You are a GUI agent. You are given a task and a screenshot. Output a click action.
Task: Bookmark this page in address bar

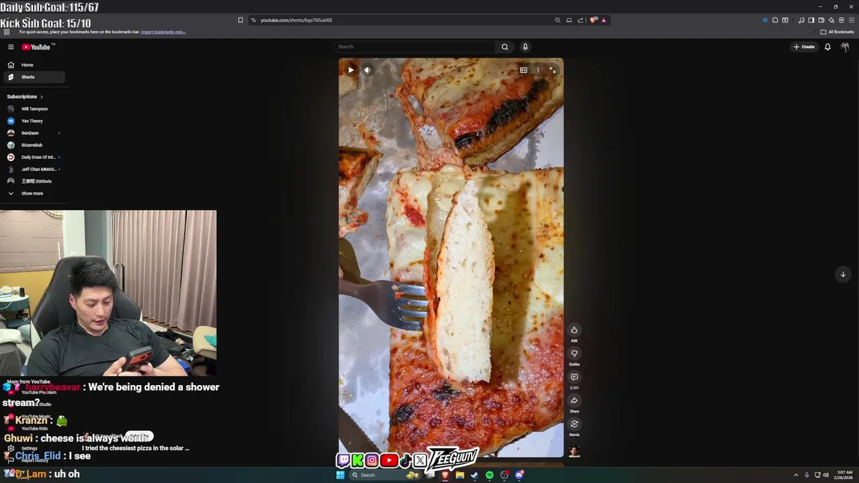[x=240, y=20]
